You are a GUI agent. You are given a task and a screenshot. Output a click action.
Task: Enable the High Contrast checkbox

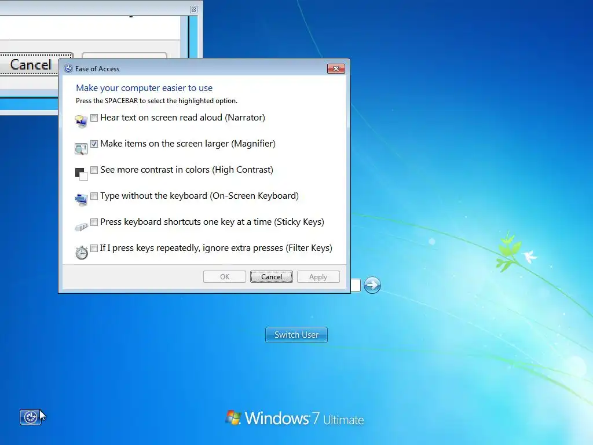pyautogui.click(x=94, y=170)
